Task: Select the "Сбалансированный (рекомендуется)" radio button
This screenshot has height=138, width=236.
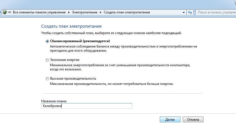Action: 47,41
